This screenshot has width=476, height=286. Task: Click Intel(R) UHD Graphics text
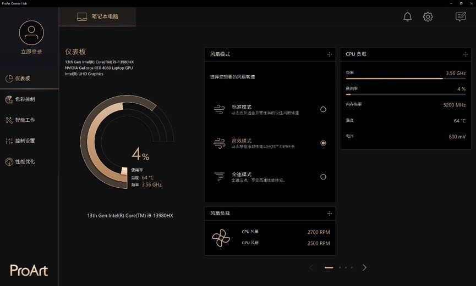84,74
